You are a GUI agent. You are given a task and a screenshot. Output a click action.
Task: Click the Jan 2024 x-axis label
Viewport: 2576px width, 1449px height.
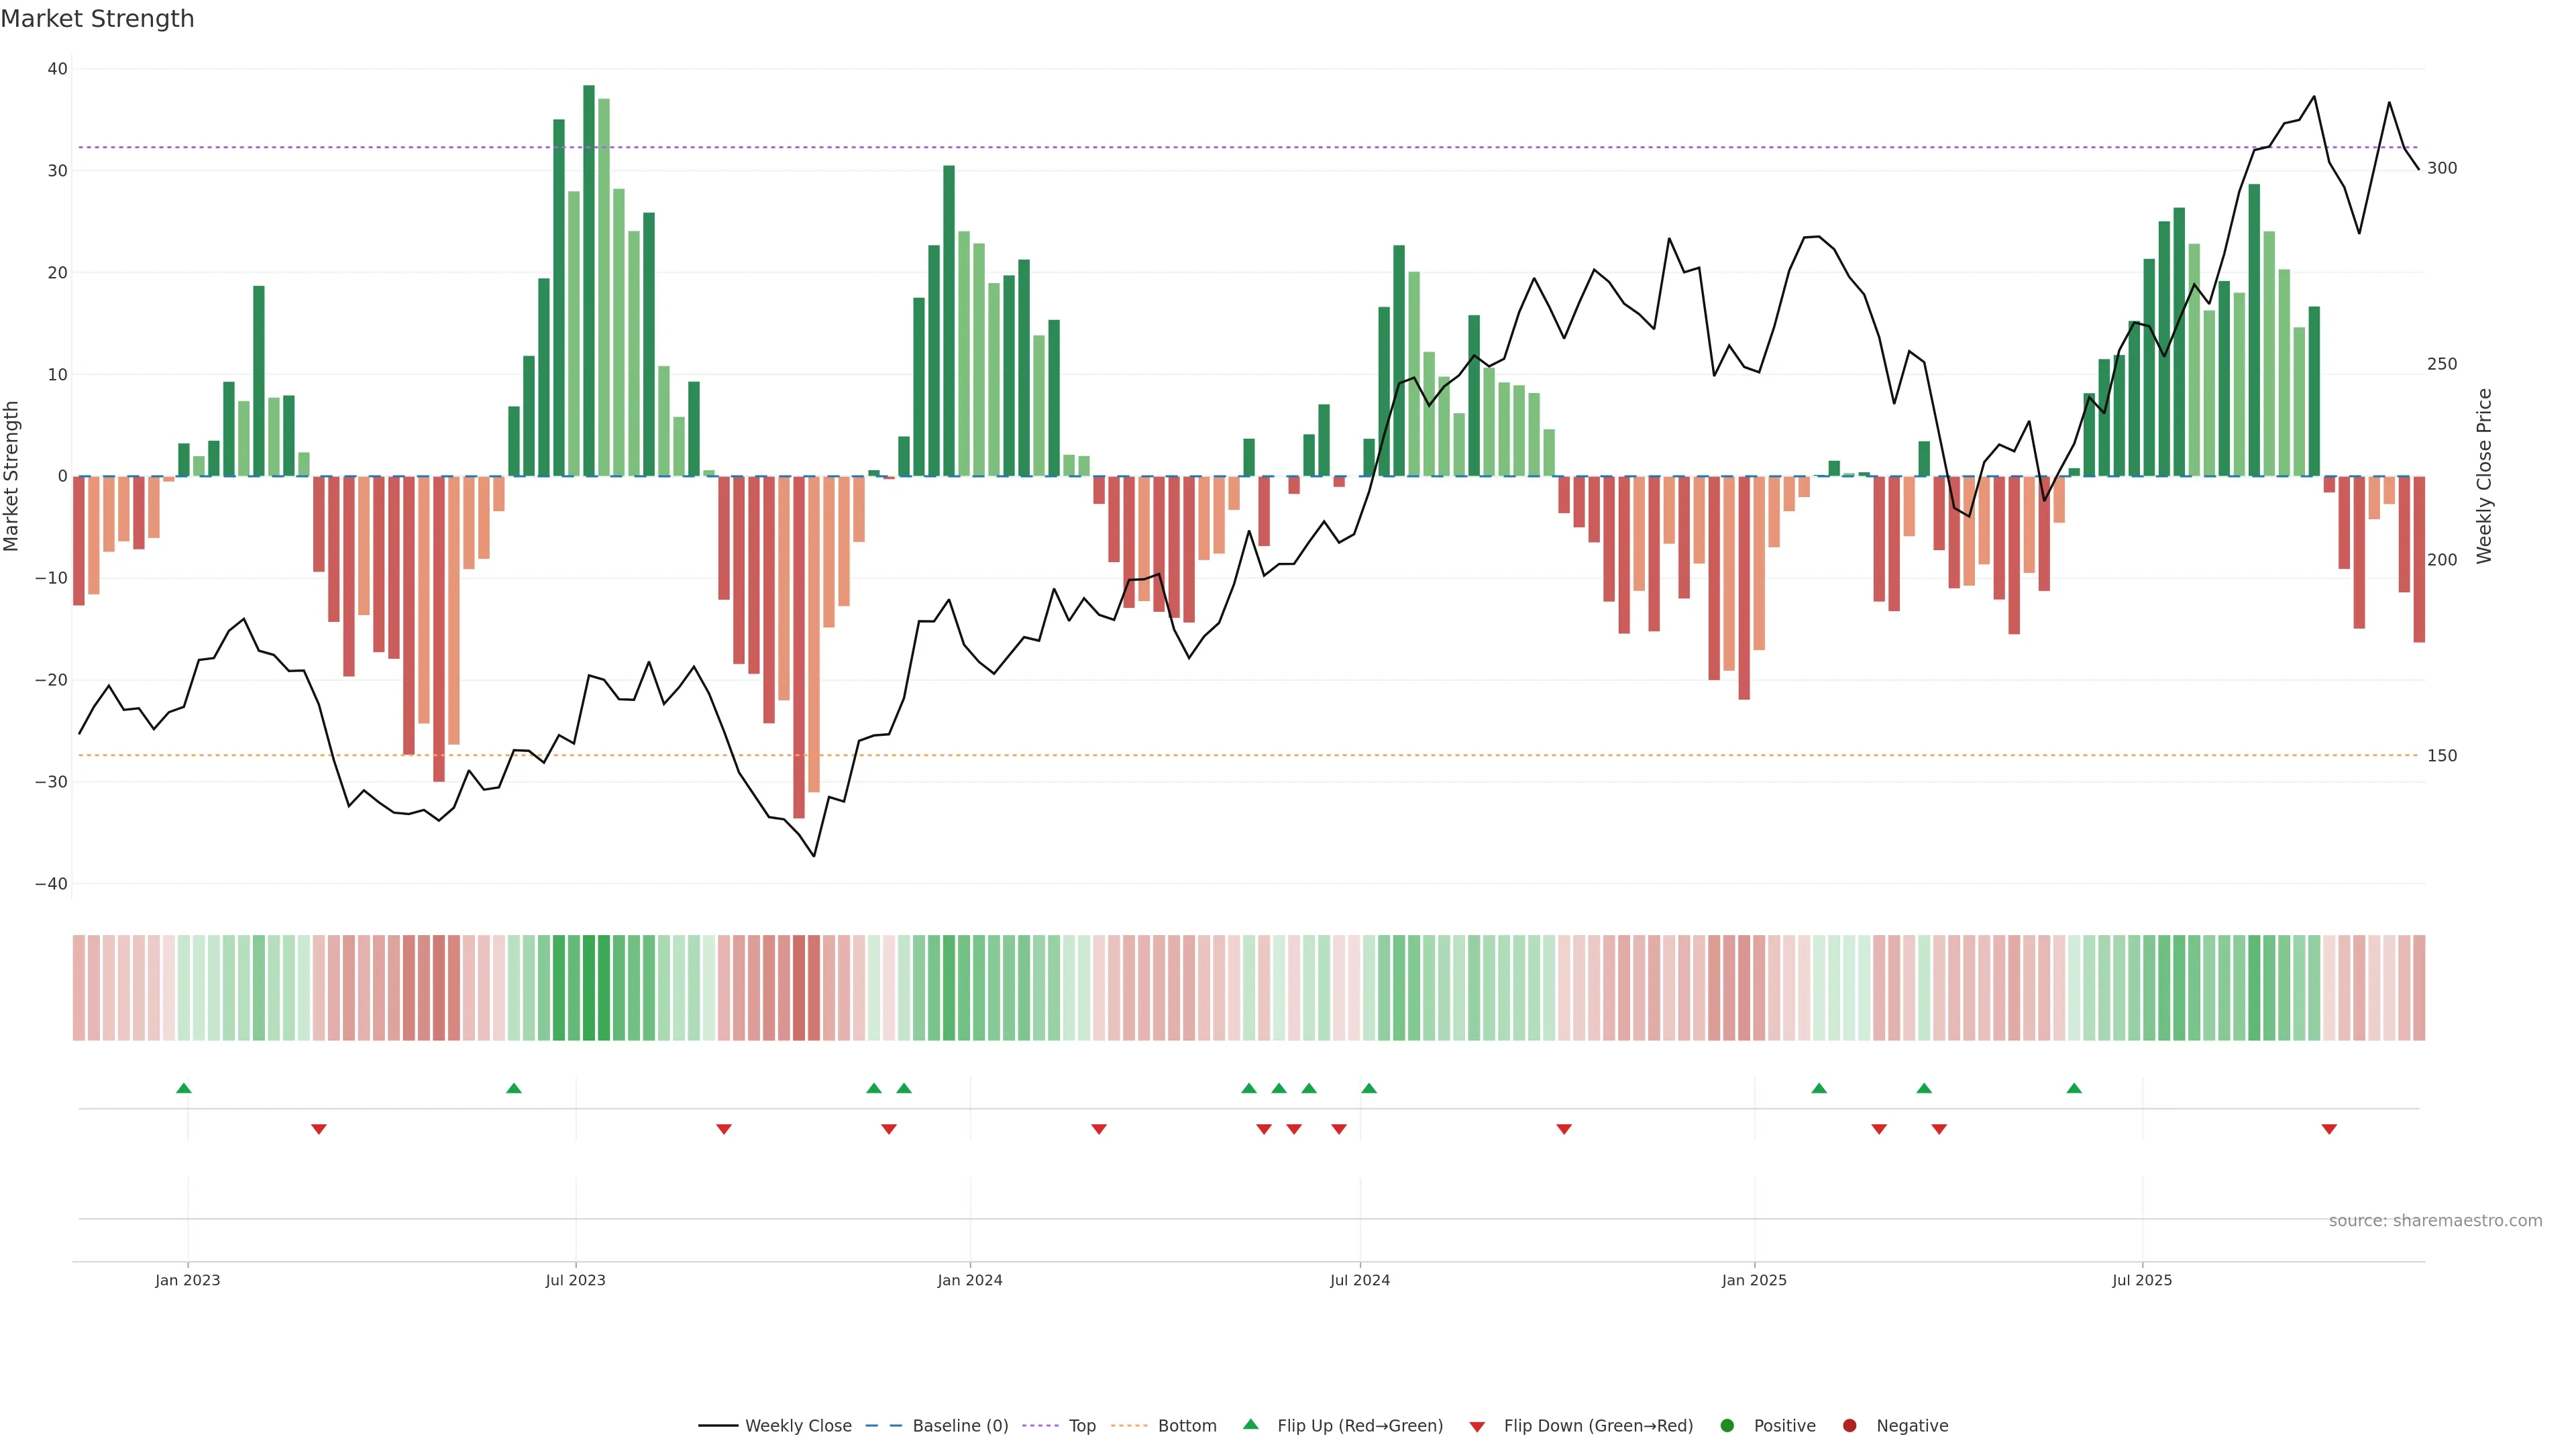click(969, 1280)
